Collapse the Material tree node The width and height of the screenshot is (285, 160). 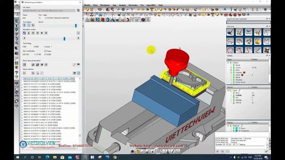pyautogui.click(x=228, y=126)
